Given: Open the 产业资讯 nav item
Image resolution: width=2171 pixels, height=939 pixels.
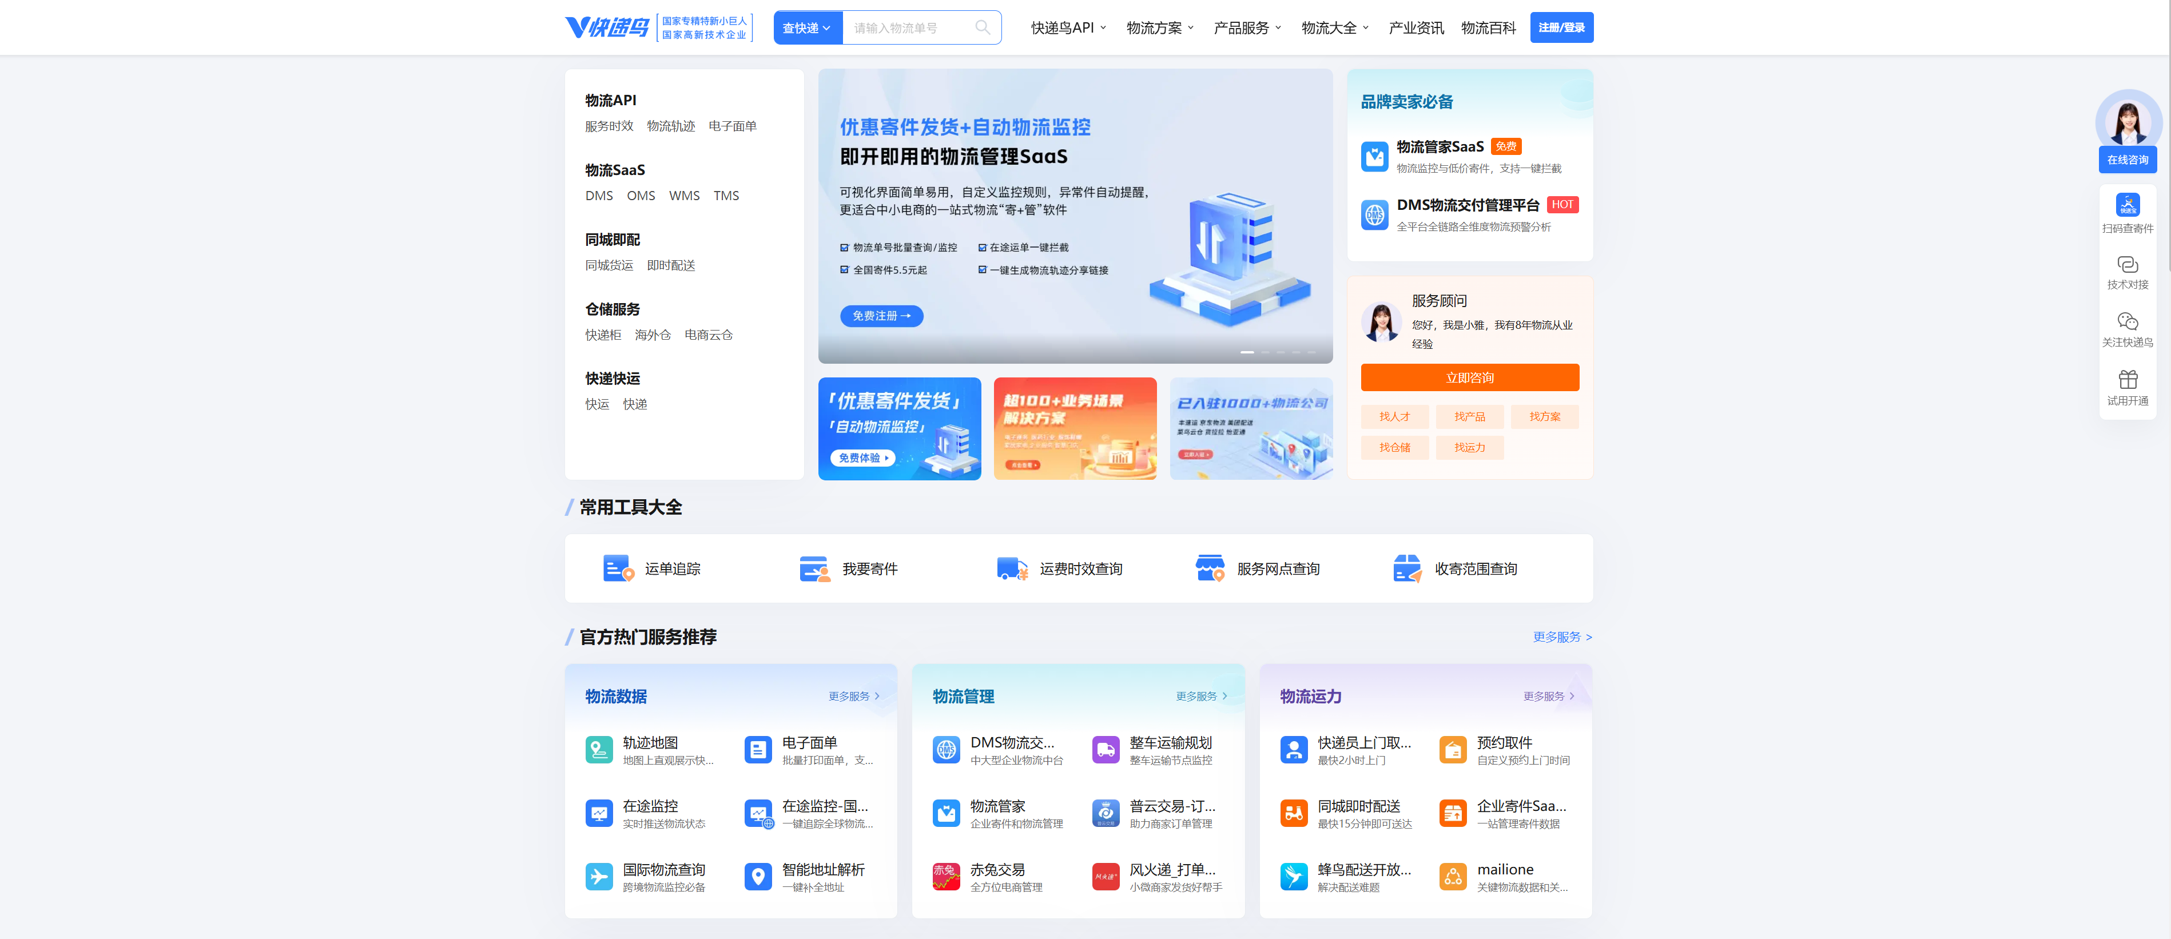Looking at the screenshot, I should [x=1416, y=28].
